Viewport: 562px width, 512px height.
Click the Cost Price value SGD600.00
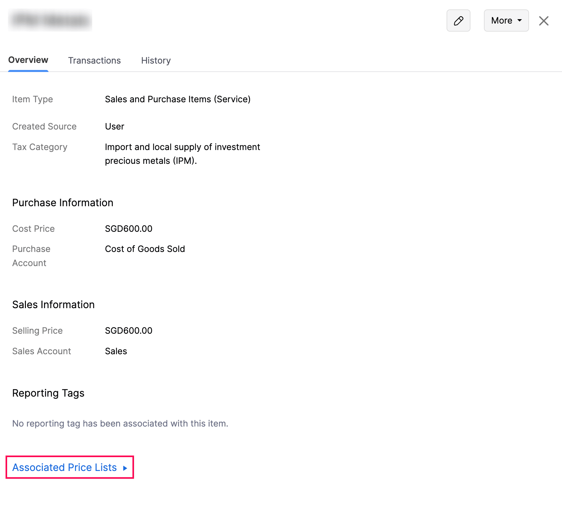pyautogui.click(x=129, y=229)
